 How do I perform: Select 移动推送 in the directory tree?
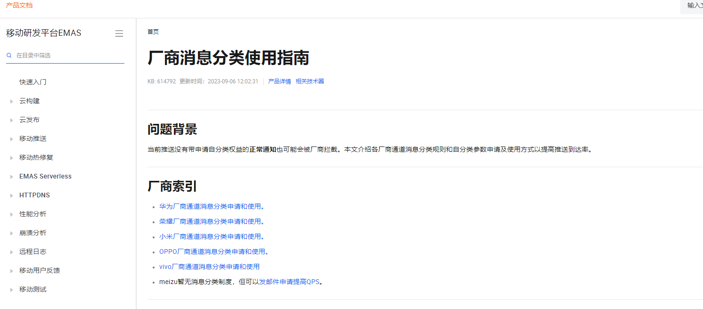33,138
